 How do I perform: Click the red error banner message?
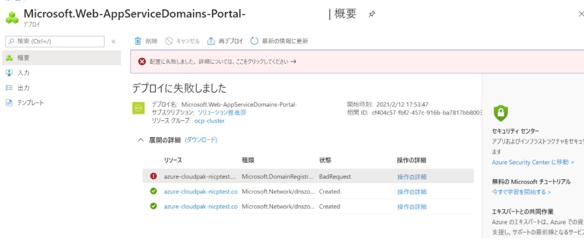(x=220, y=61)
